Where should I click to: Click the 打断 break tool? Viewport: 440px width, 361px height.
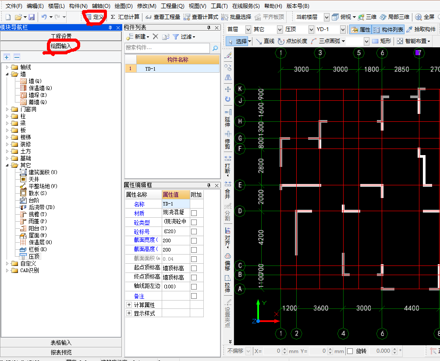pyautogui.click(x=228, y=166)
